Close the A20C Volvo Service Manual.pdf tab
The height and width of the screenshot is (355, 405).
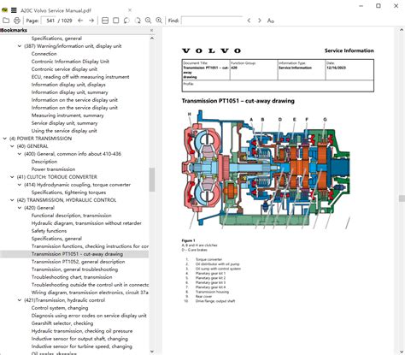pyautogui.click(x=130, y=10)
